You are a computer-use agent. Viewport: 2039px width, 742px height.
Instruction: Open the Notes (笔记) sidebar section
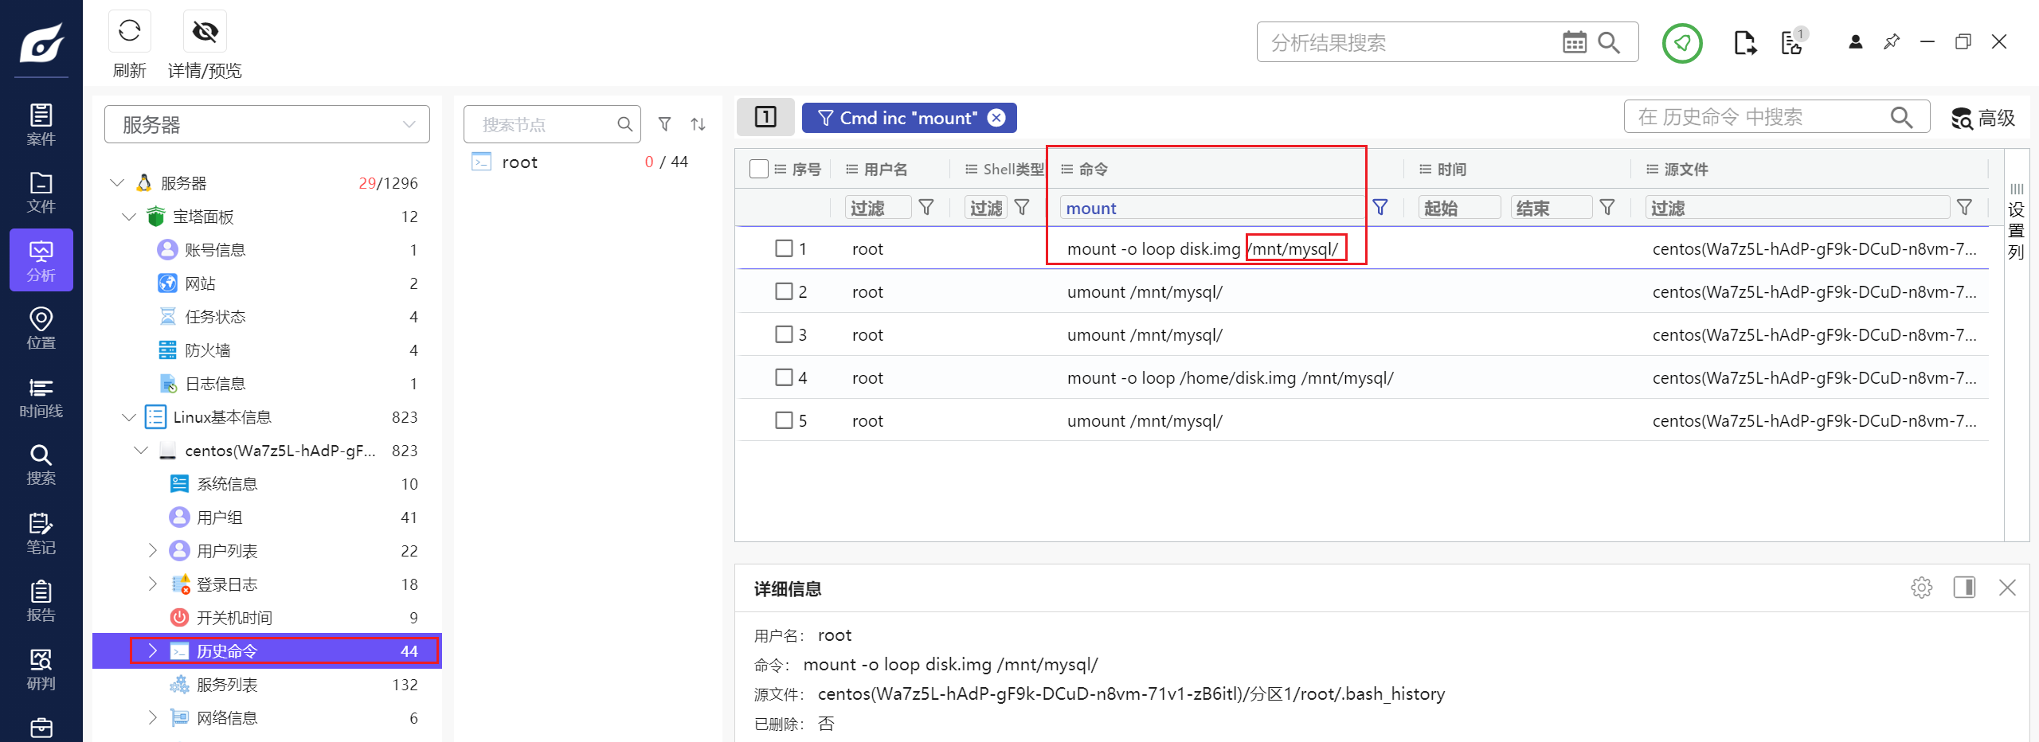pos(41,533)
